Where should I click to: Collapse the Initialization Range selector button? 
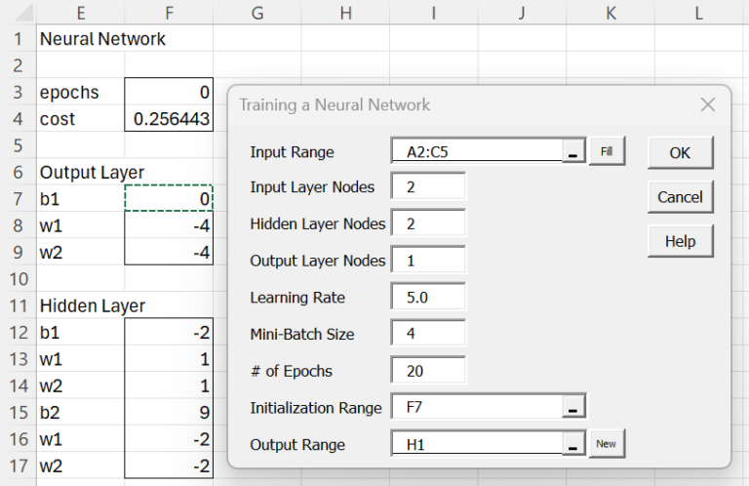click(x=573, y=408)
